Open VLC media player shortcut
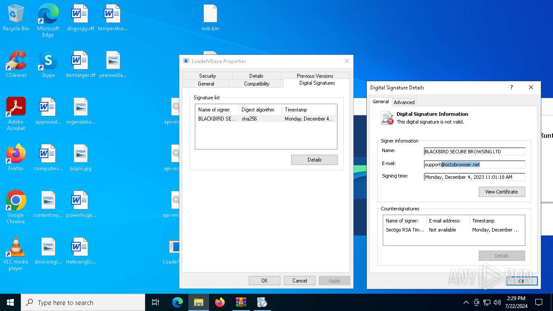This screenshot has height=311, width=553. click(x=16, y=254)
